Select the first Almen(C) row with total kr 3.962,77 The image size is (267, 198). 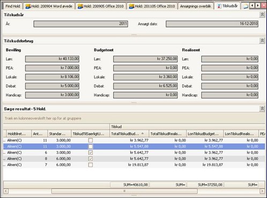(134, 140)
